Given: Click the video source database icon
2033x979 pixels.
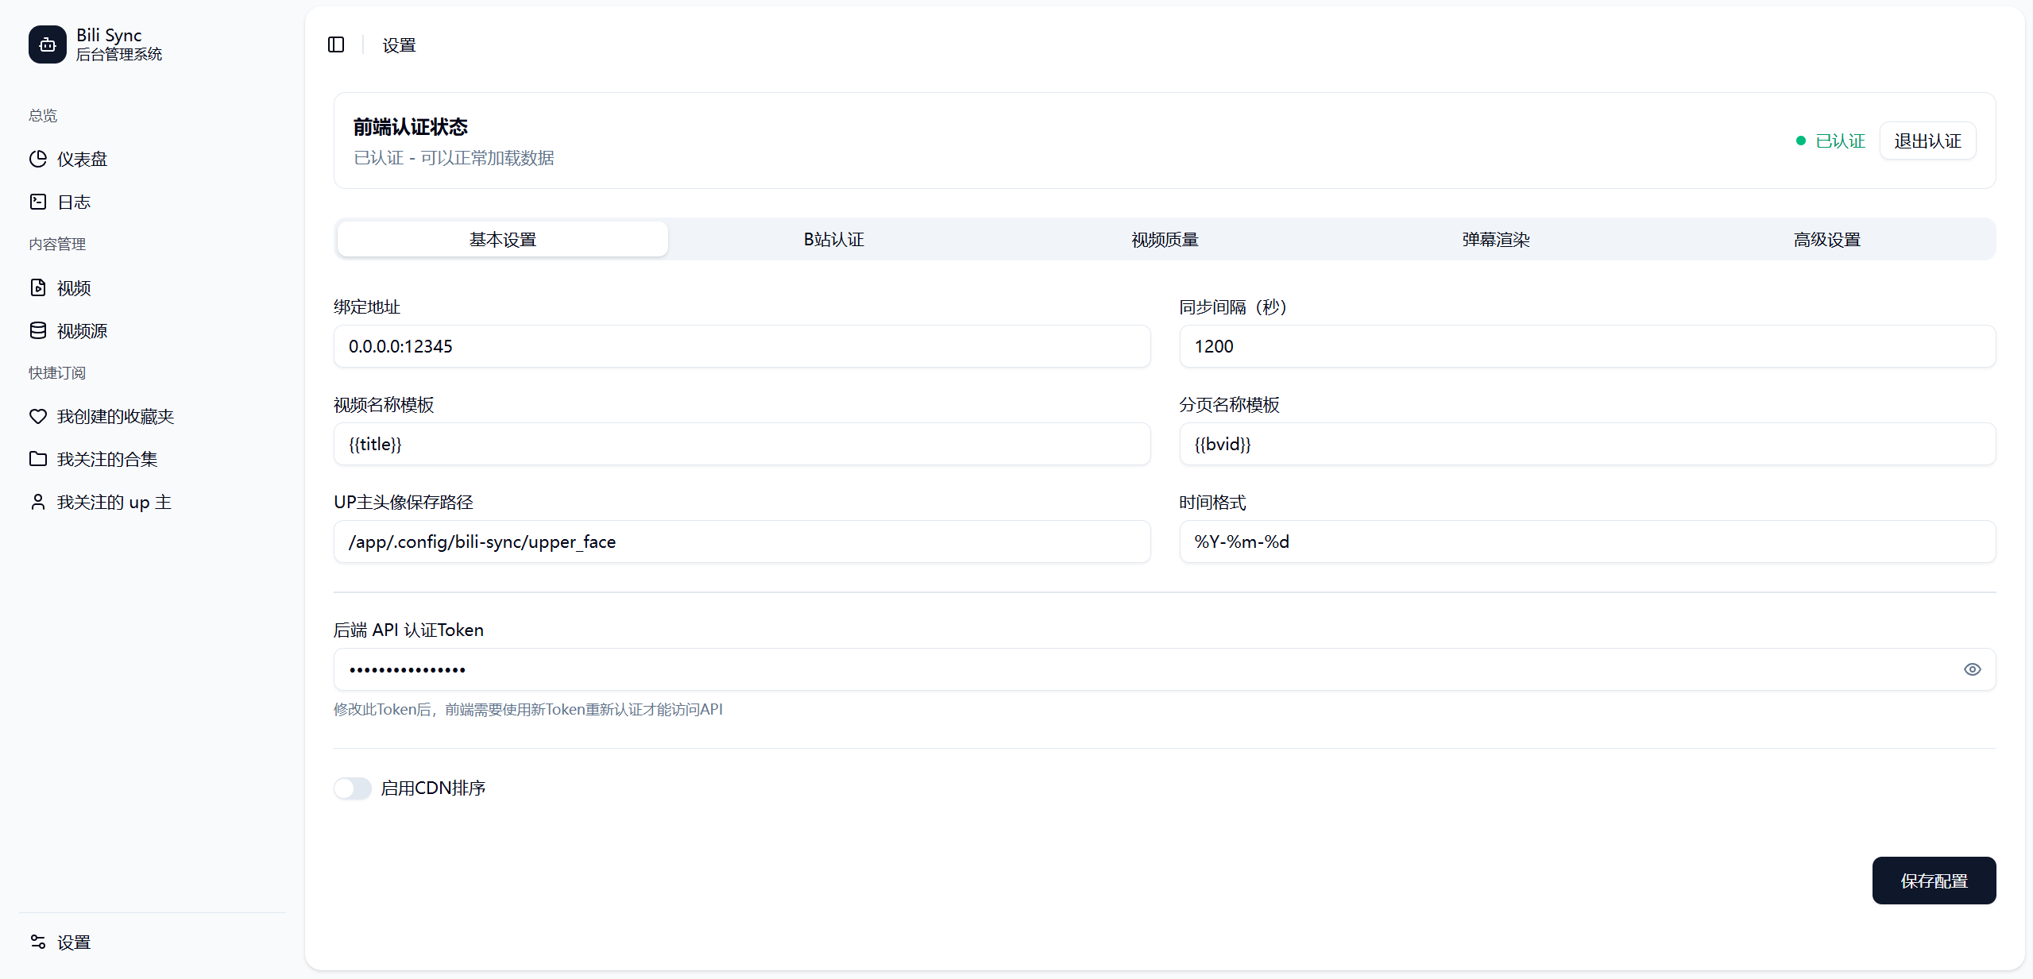Looking at the screenshot, I should [x=37, y=330].
